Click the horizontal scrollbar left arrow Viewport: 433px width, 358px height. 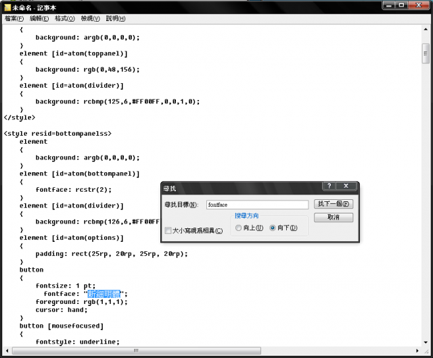pyautogui.click(x=7, y=351)
